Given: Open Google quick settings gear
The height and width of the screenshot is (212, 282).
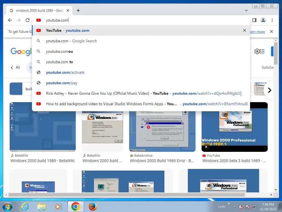Looking at the screenshot, I should click(x=257, y=51).
